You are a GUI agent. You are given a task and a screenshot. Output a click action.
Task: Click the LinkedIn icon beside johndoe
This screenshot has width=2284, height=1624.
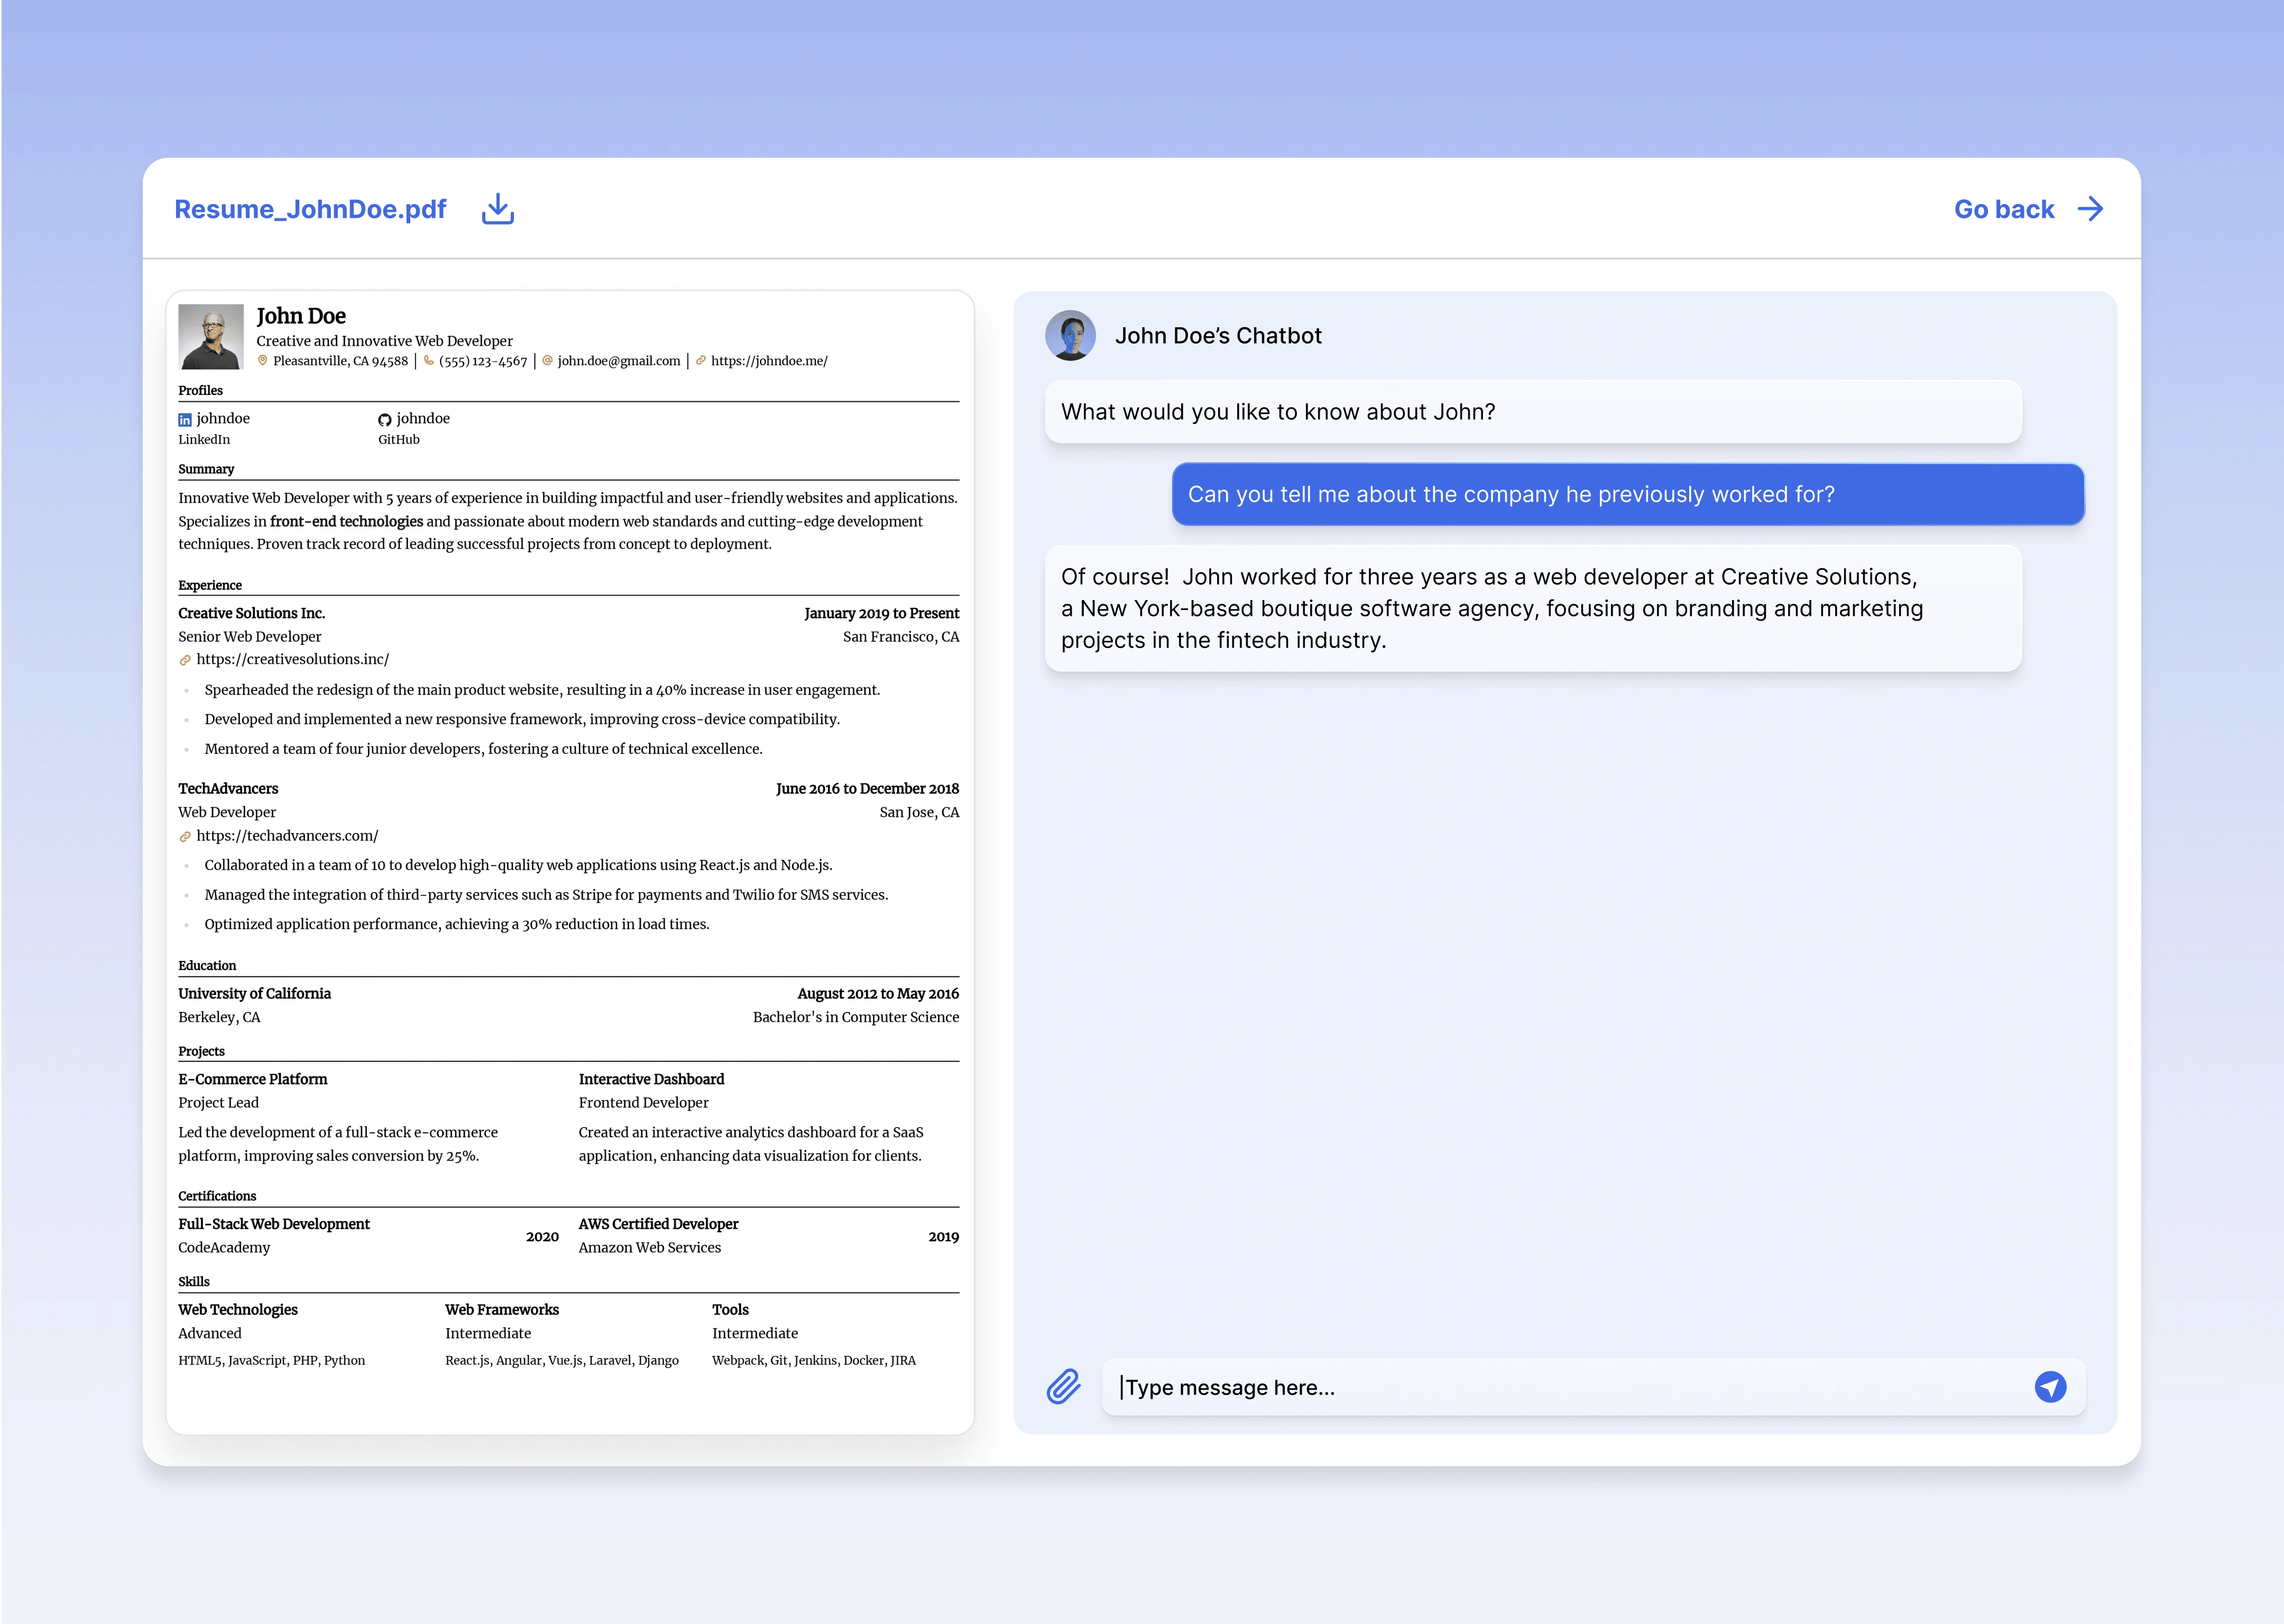coord(184,420)
